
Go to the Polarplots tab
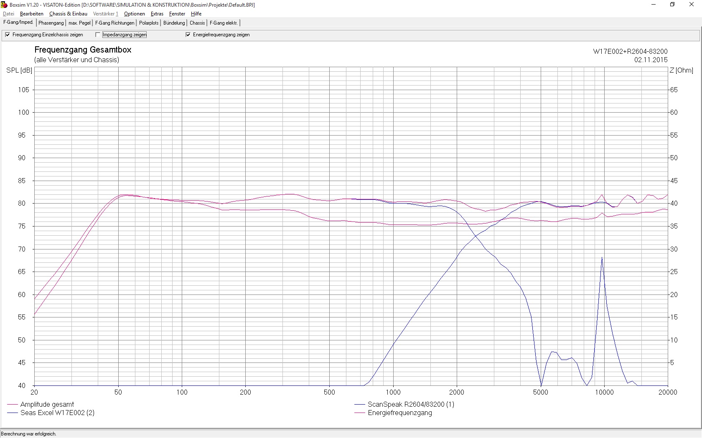(149, 23)
